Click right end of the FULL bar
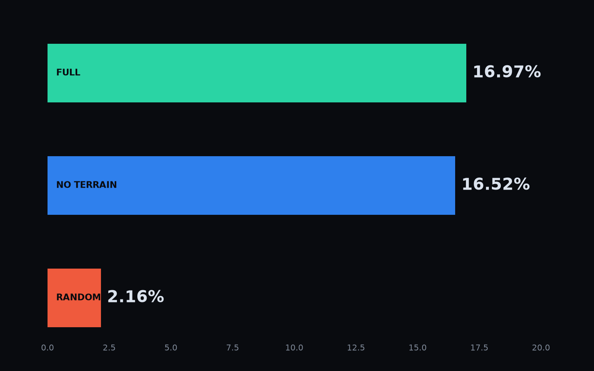The image size is (594, 371). pyautogui.click(x=466, y=73)
